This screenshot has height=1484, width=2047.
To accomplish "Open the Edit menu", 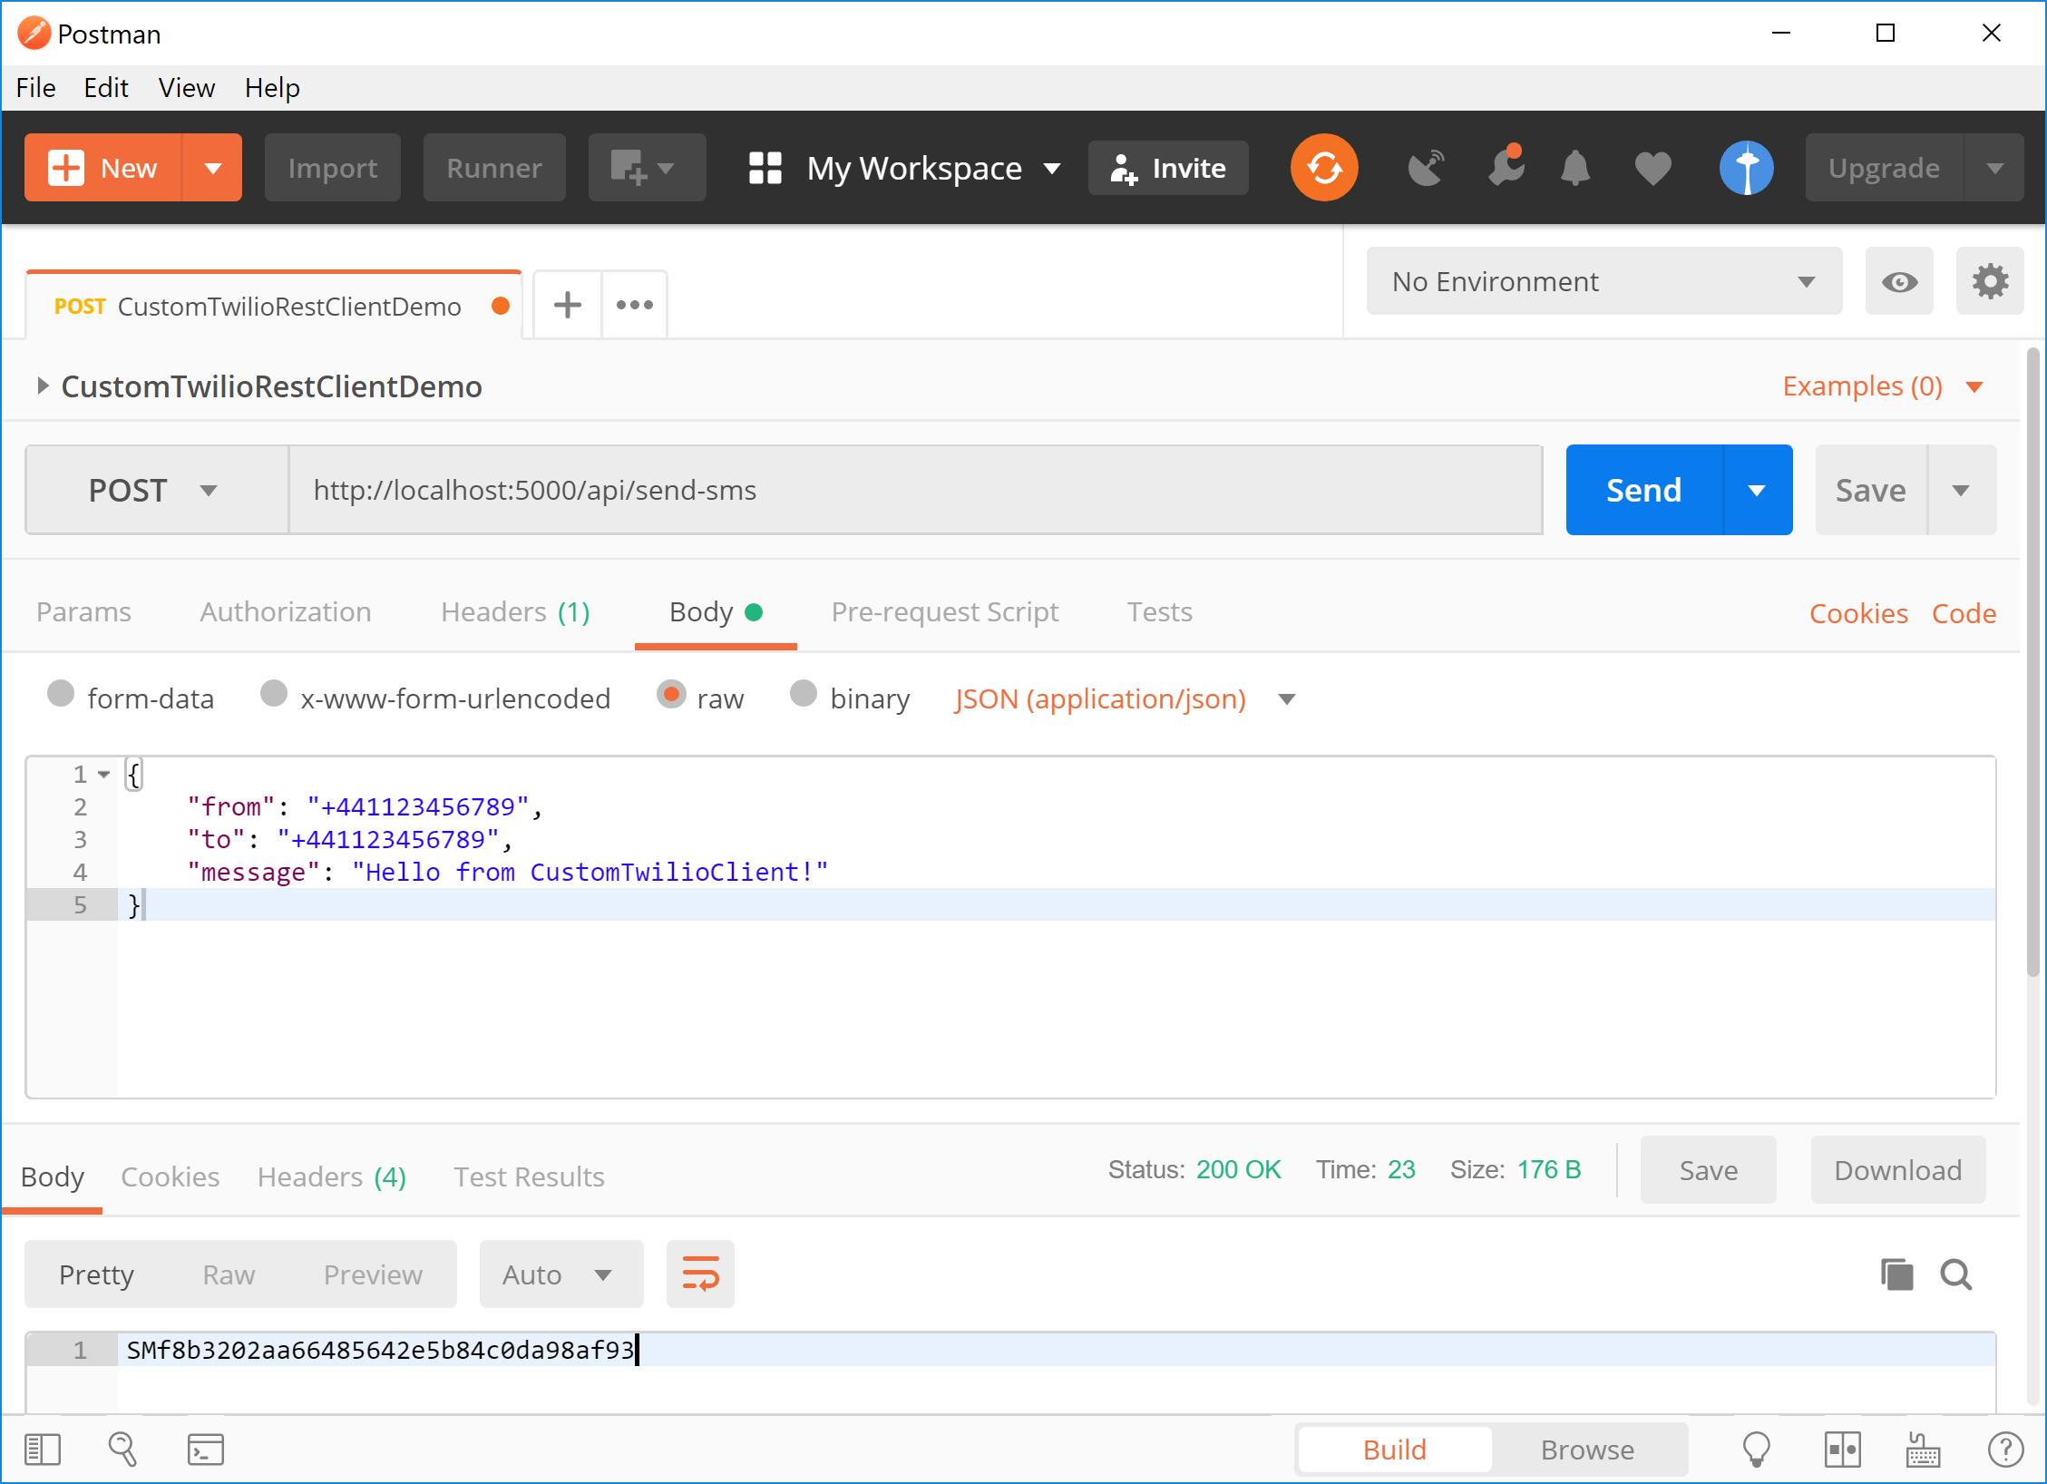I will [x=106, y=88].
